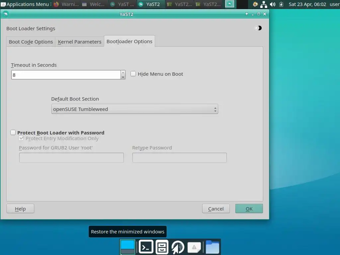Viewport: 340px width, 255px height.
Task: Click the Show Desktop dock icon
Action: 127,247
